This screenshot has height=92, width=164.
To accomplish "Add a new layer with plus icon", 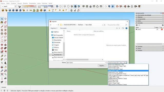I will coord(137,25).
